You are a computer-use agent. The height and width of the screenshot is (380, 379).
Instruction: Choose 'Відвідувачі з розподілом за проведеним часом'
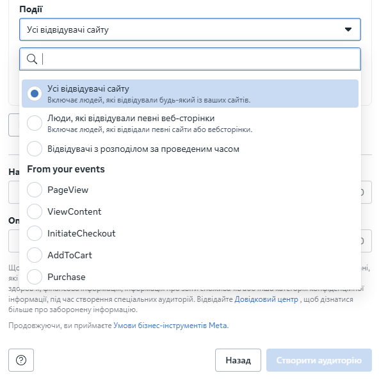pos(190,149)
